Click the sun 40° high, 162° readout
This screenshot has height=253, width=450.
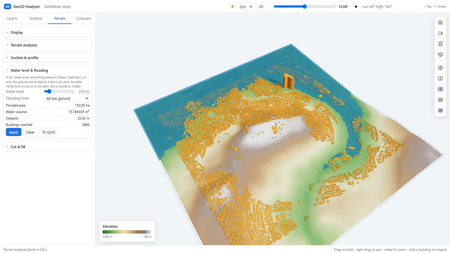pyautogui.click(x=377, y=6)
